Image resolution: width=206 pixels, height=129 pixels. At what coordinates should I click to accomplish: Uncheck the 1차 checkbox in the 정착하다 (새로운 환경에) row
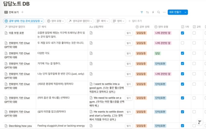tap(182, 84)
